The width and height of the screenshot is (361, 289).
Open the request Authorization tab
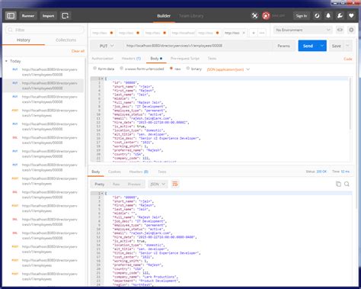tap(102, 59)
